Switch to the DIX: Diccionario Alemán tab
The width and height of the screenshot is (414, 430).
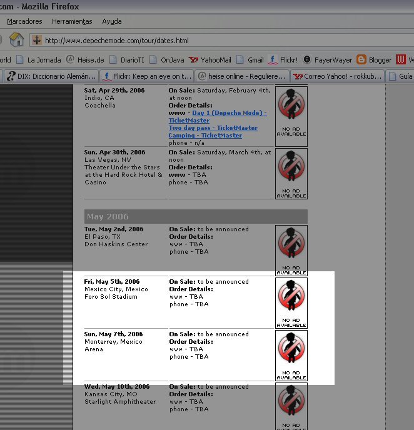tap(51, 76)
